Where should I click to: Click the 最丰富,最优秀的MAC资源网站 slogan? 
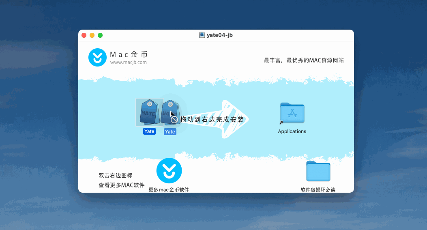[x=304, y=60]
